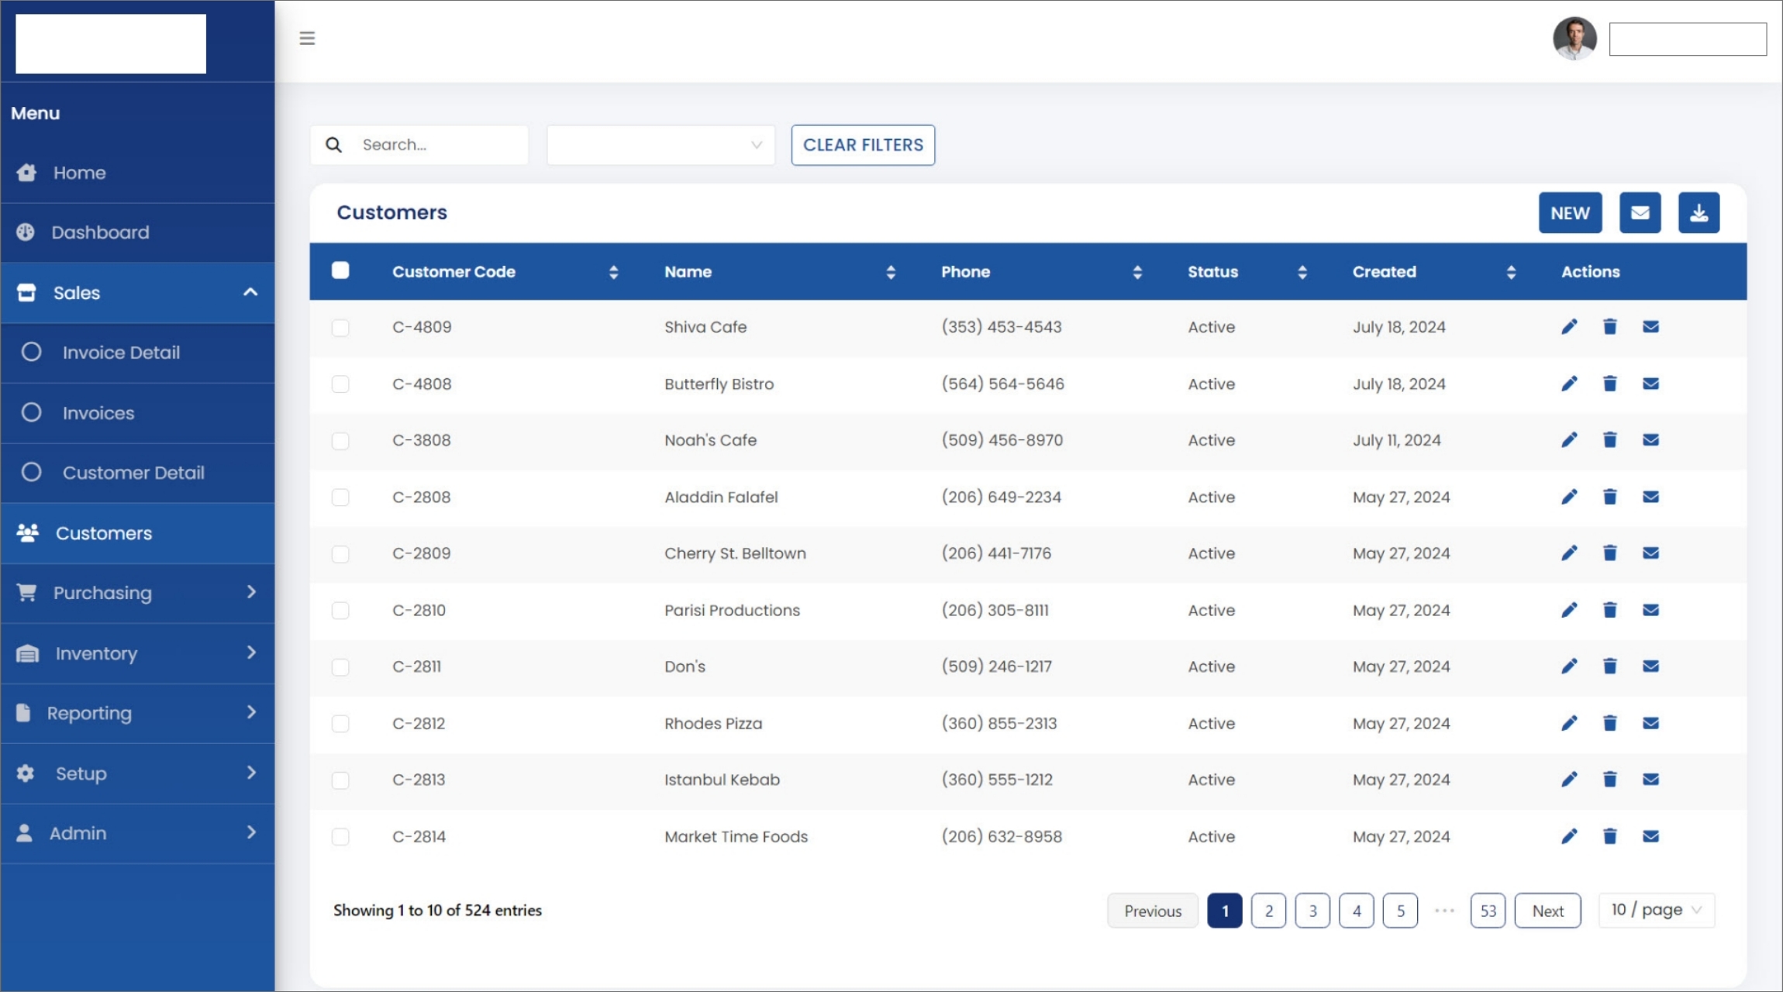Toggle the select-all header checkbox
The width and height of the screenshot is (1783, 992).
[340, 270]
